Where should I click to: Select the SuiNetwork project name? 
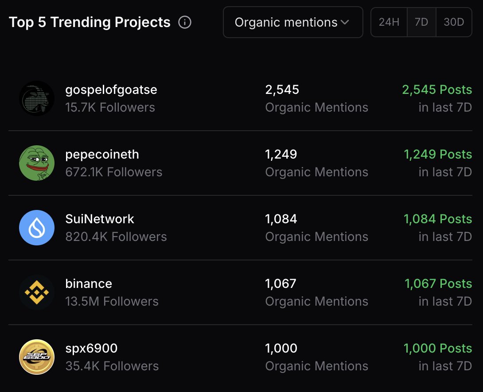point(100,219)
